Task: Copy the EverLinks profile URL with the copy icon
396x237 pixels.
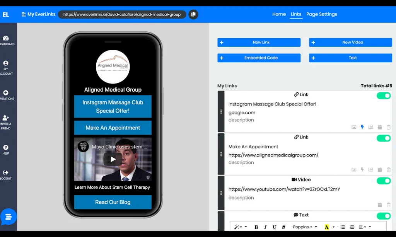Action: [x=193, y=14]
